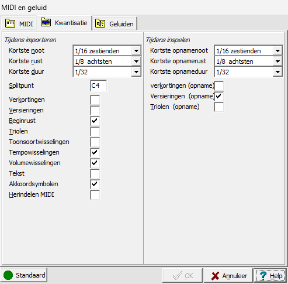Click the Splitpunt C4 input field
Image resolution: width=288 pixels, height=284 pixels.
point(99,85)
